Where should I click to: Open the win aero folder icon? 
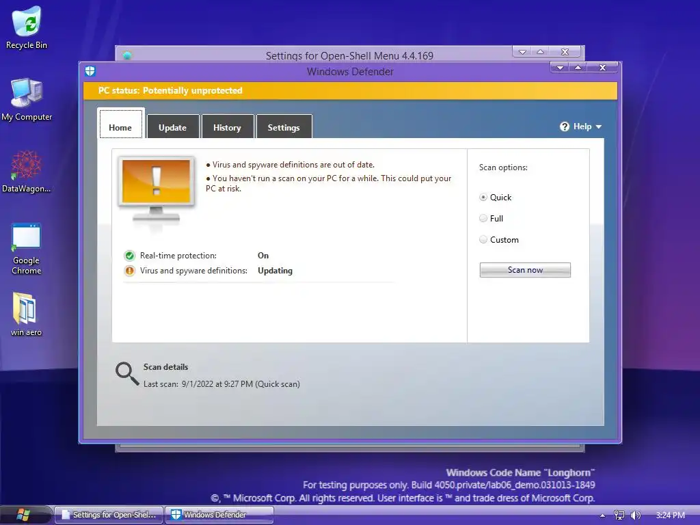pos(26,314)
